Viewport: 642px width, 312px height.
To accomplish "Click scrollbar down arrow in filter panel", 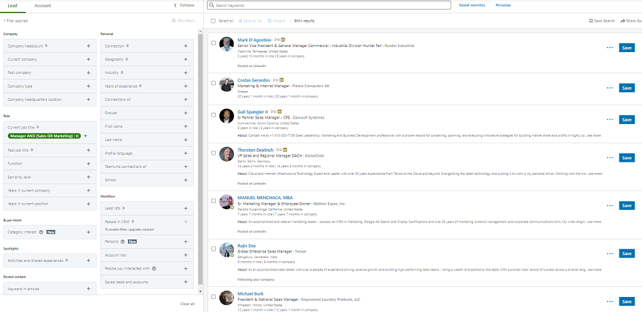I will [200, 291].
